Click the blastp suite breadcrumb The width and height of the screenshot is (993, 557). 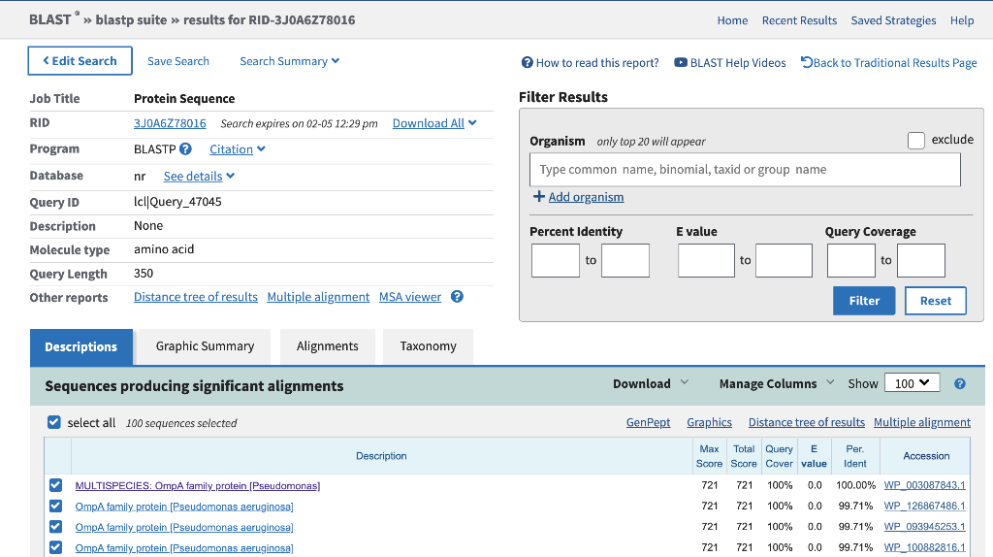pyautogui.click(x=131, y=20)
